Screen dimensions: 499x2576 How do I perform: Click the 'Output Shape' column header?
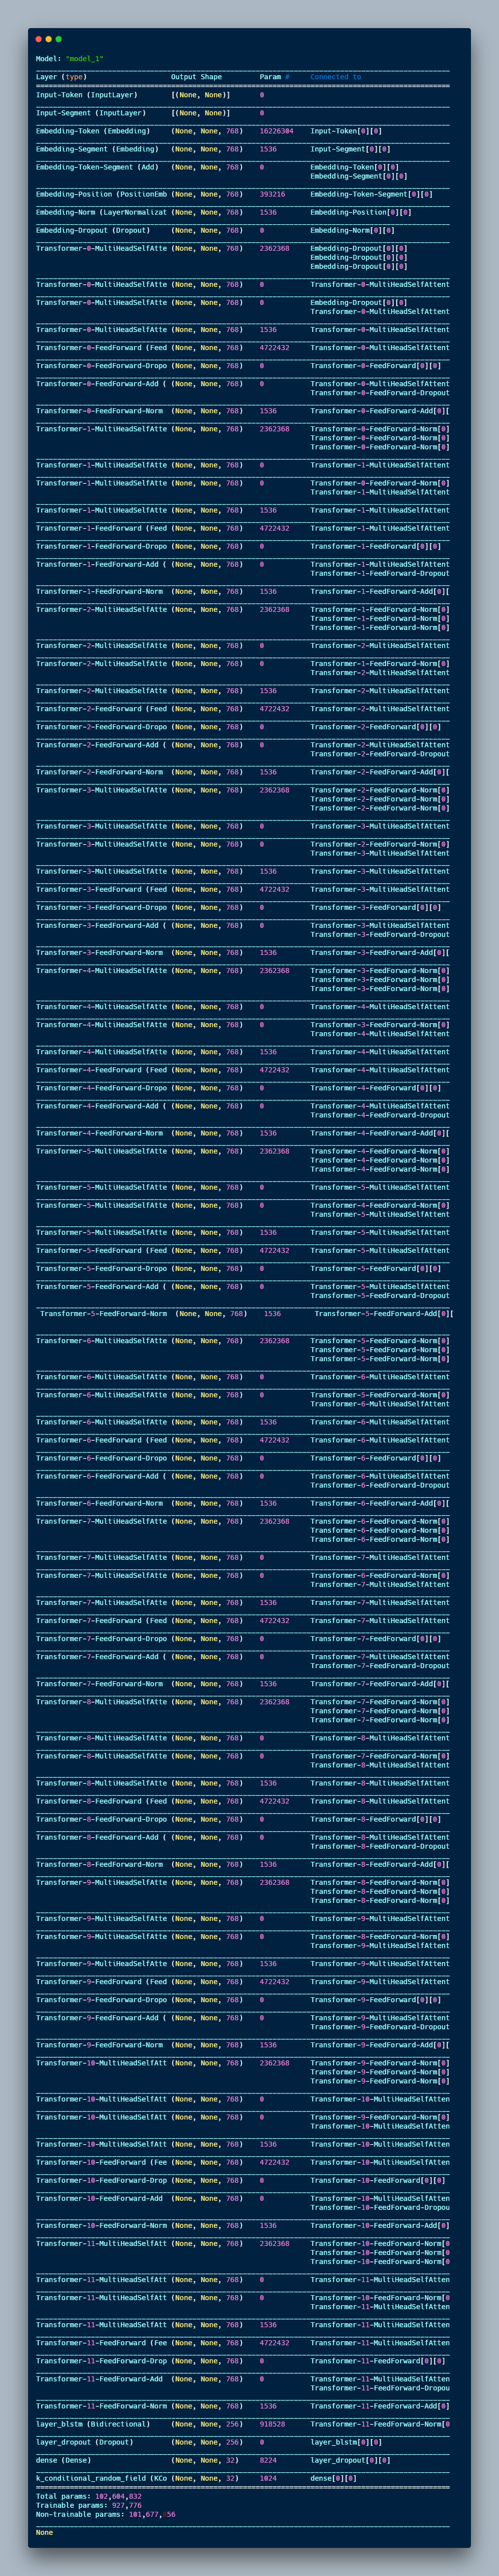click(196, 77)
